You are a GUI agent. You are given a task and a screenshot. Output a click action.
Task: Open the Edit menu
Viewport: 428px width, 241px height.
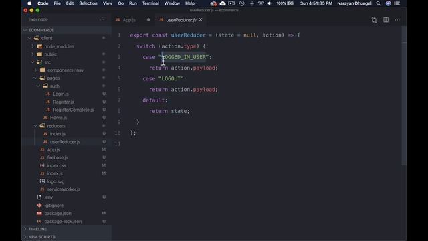[70, 3]
